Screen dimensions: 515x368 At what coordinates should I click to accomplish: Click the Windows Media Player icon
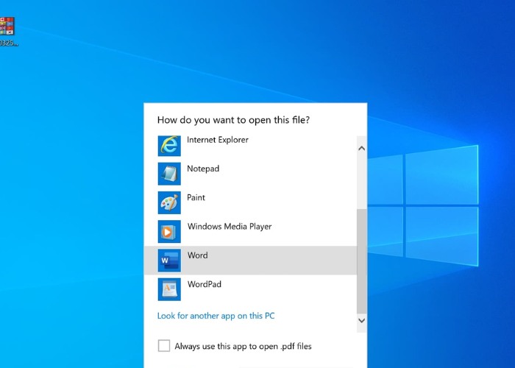(169, 231)
